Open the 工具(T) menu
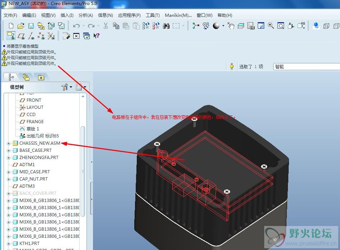This screenshot has width=340, height=250. coord(153,15)
